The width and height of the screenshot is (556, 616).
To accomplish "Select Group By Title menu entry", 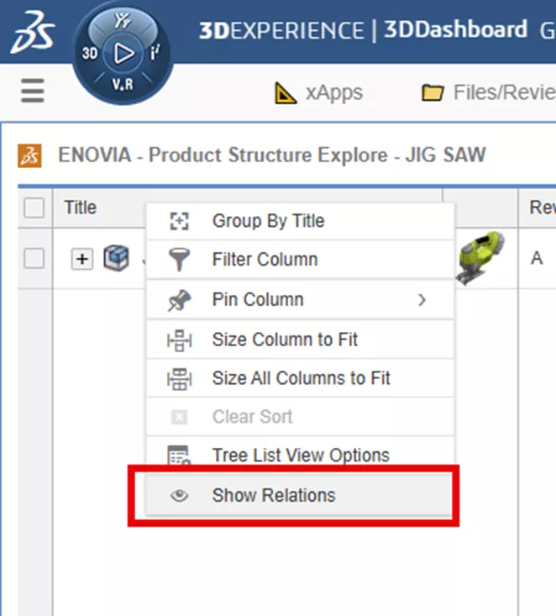I will click(x=268, y=221).
